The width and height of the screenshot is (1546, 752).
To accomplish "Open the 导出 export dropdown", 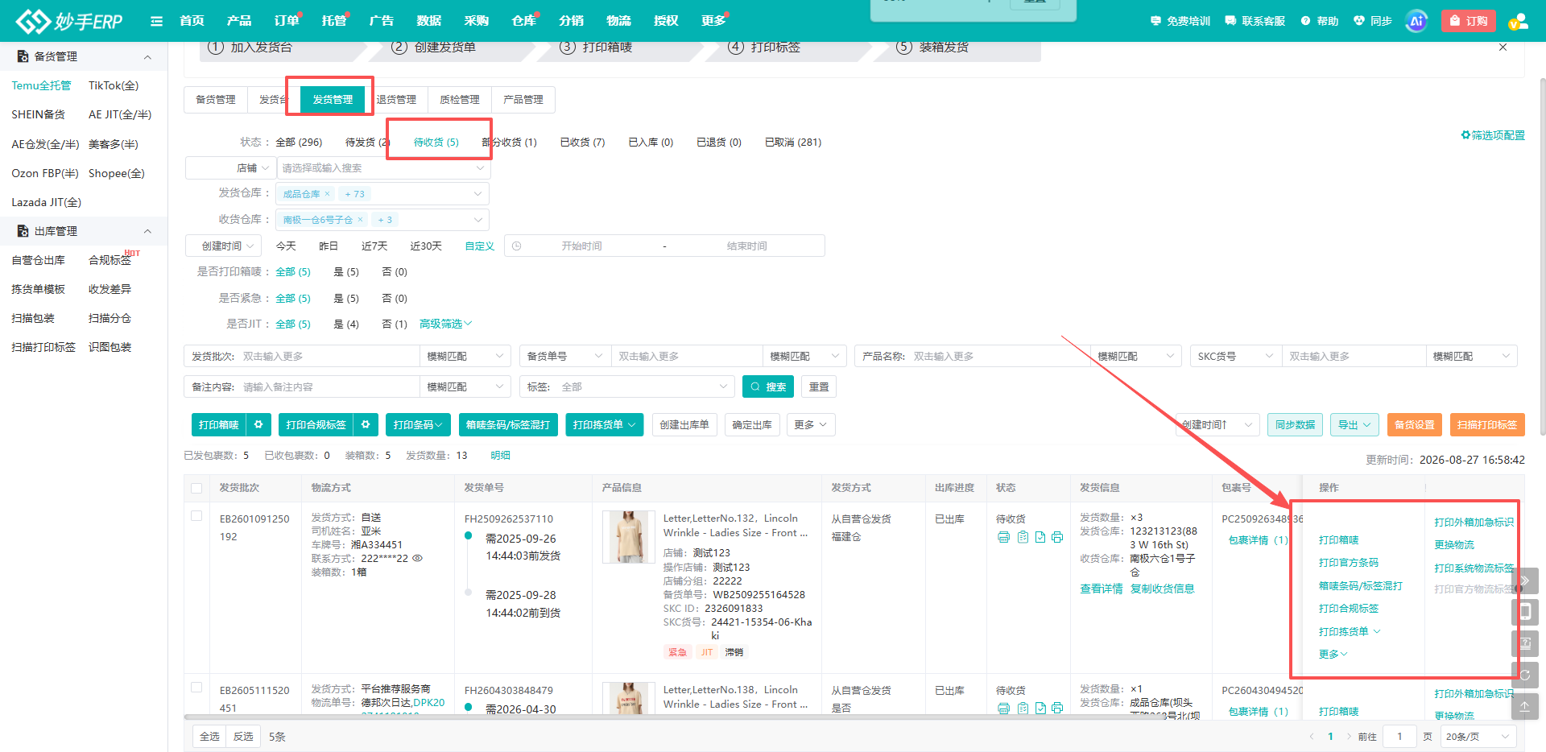I will pyautogui.click(x=1354, y=424).
